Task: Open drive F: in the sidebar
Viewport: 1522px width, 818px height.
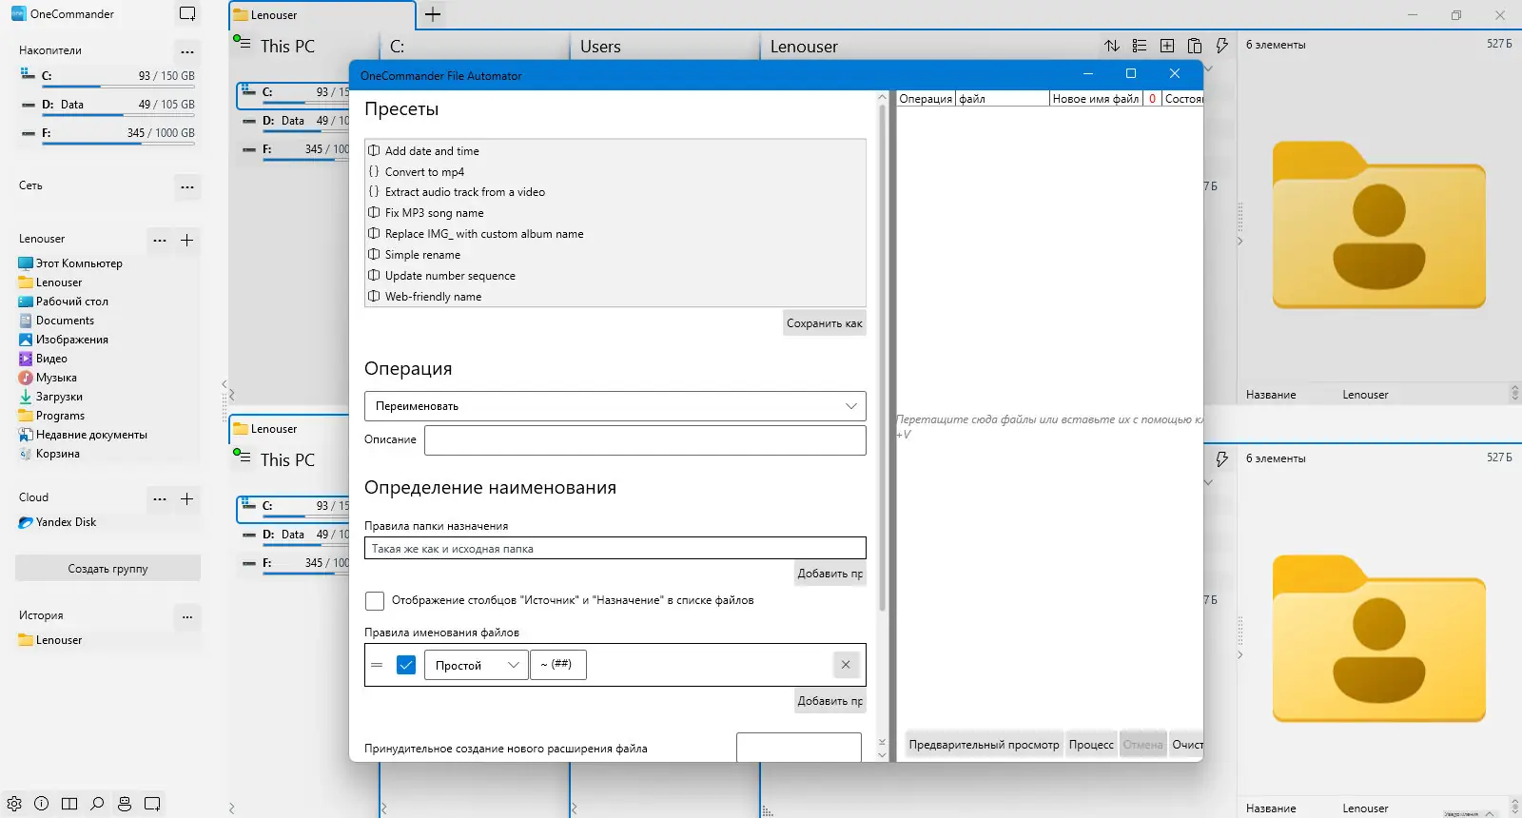Action: pyautogui.click(x=107, y=134)
